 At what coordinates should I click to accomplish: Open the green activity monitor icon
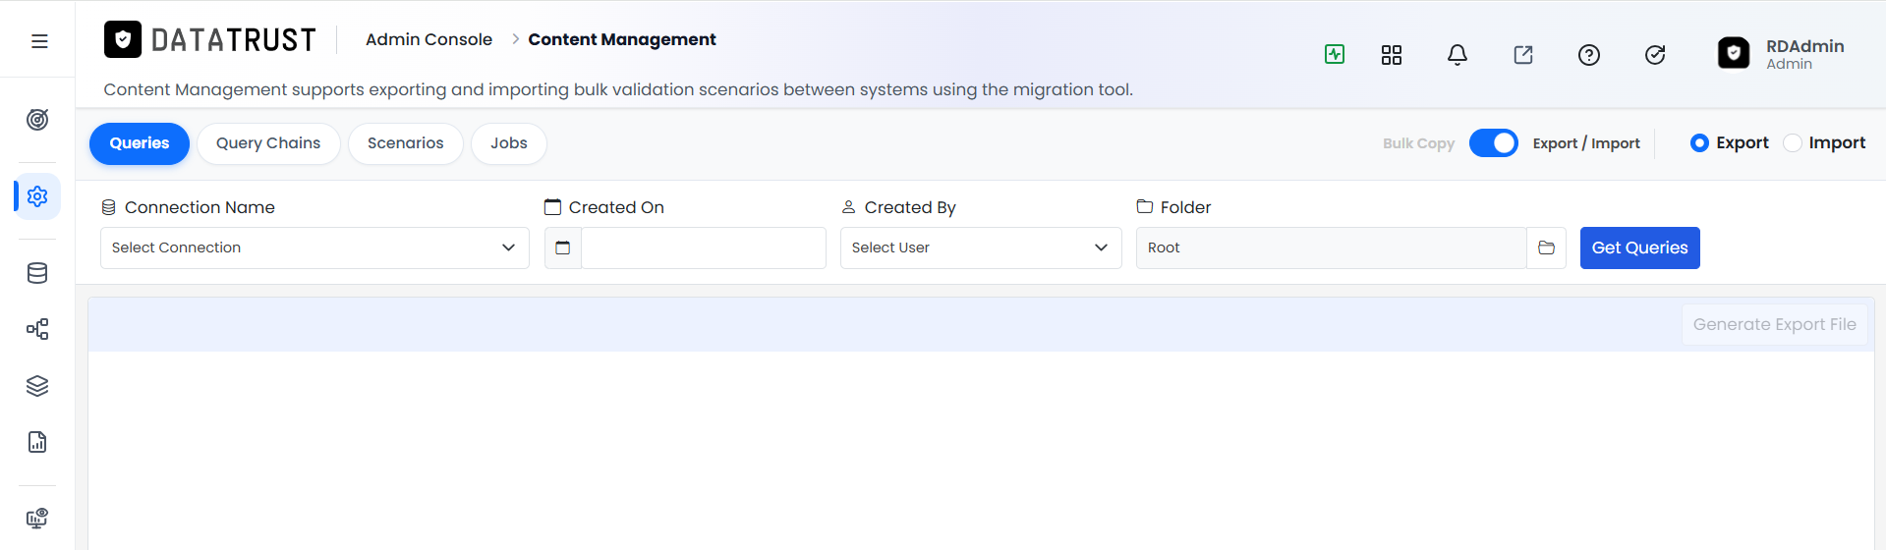1335,54
